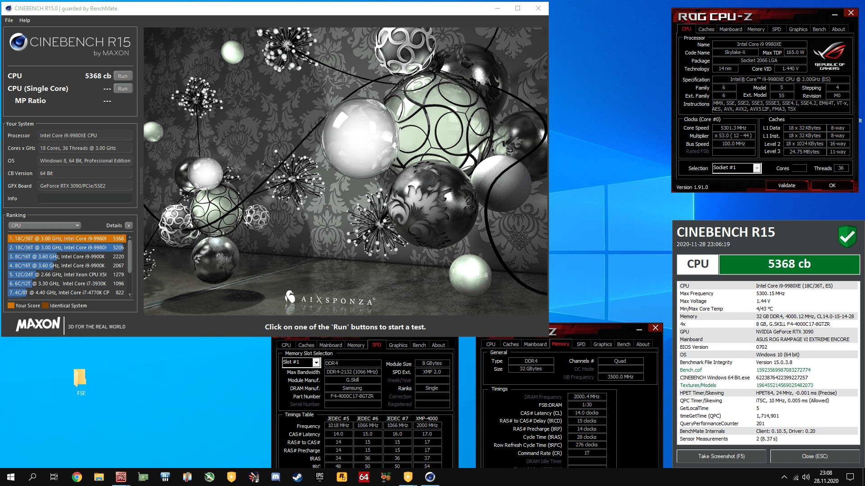
Task: Select CPU tab in the Memory CPU-Z window
Action: [x=491, y=344]
